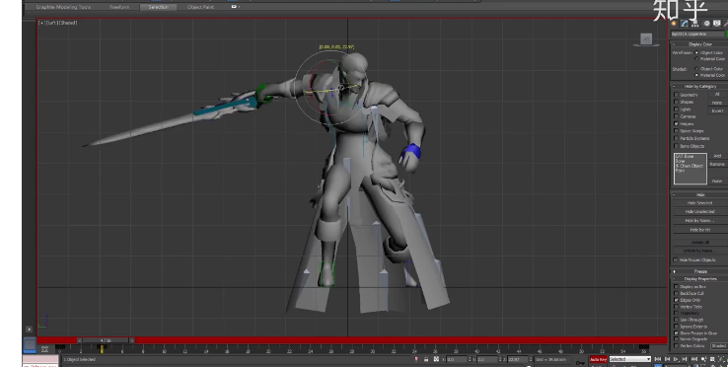
Task: Collapse the Hide rollout
Action: coord(699,194)
